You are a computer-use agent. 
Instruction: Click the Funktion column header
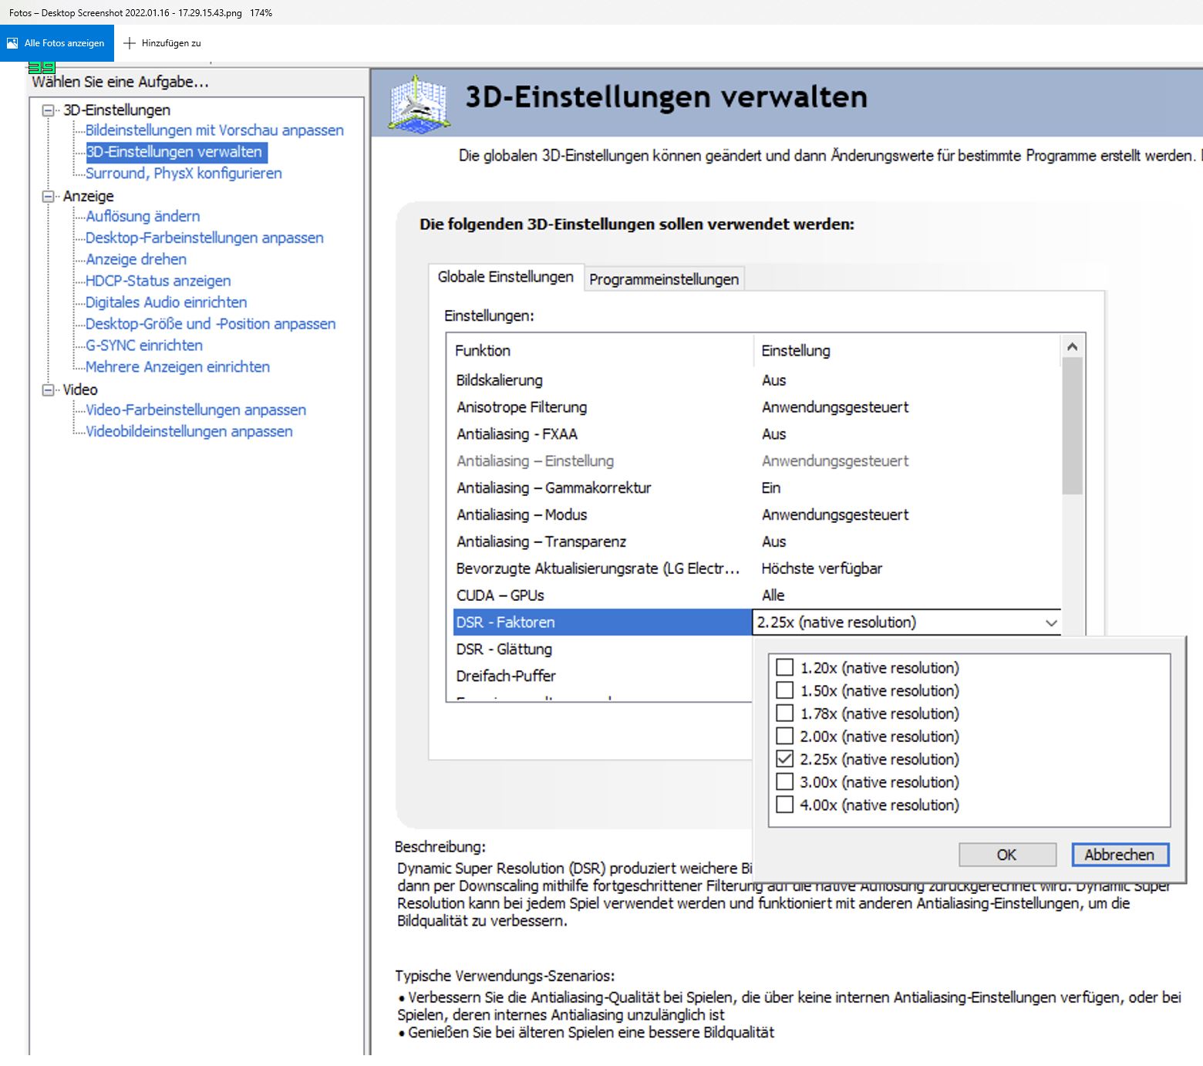pos(600,351)
